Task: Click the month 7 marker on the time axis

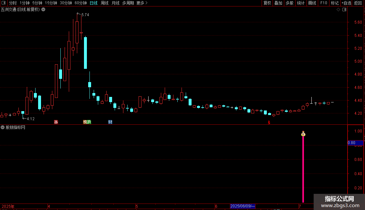Action: (x=300, y=206)
